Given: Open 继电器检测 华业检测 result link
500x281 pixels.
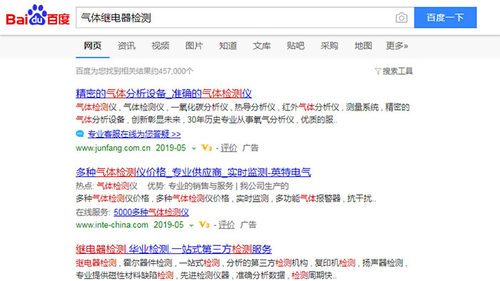Looking at the screenshot, I should (174, 249).
